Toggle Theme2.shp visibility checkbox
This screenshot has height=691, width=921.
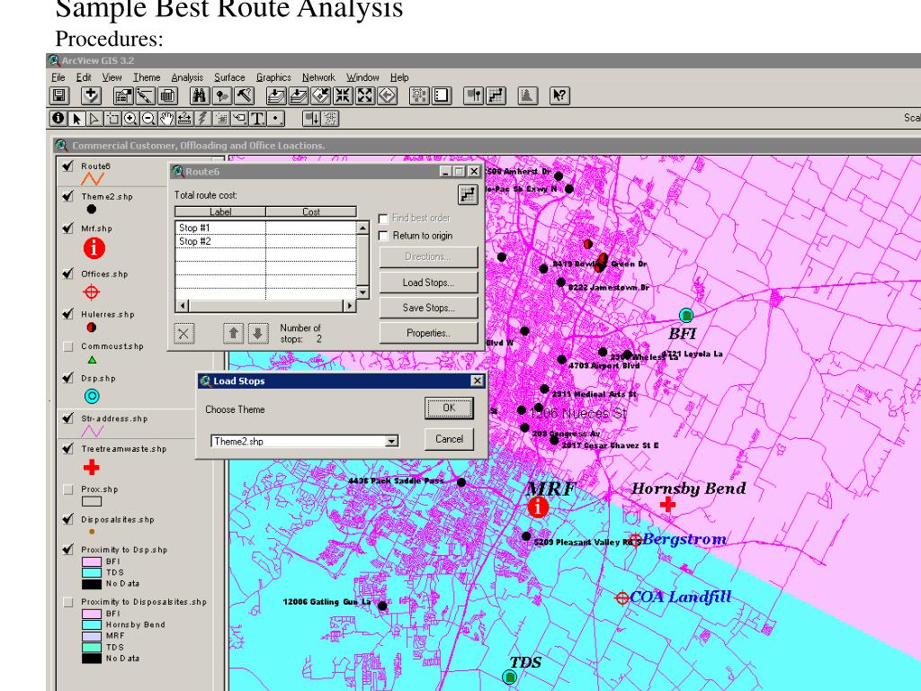(67, 195)
